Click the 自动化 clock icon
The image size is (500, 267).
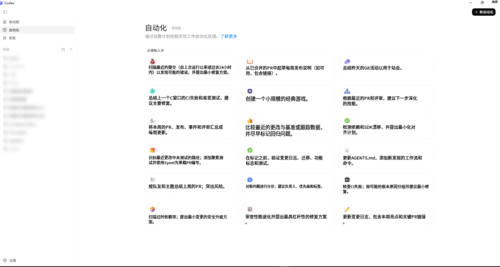click(5, 30)
